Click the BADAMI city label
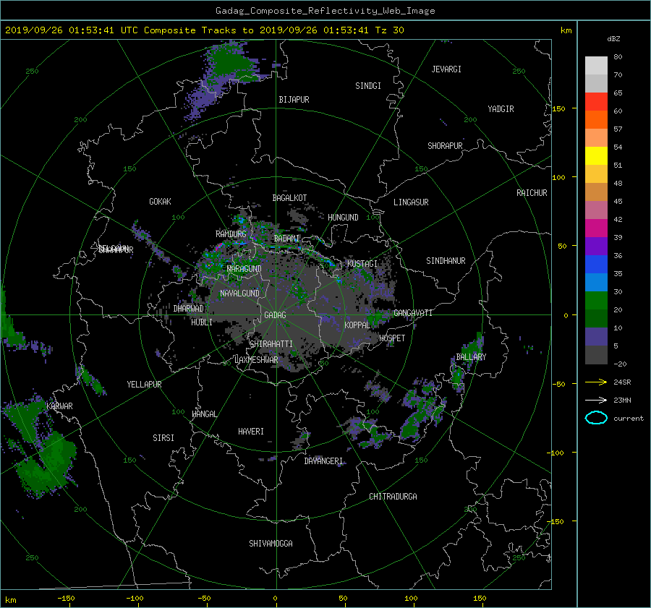 coord(286,239)
